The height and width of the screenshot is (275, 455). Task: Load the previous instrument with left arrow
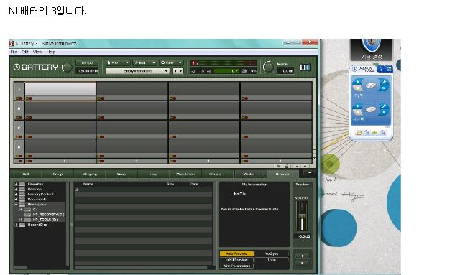(175, 71)
